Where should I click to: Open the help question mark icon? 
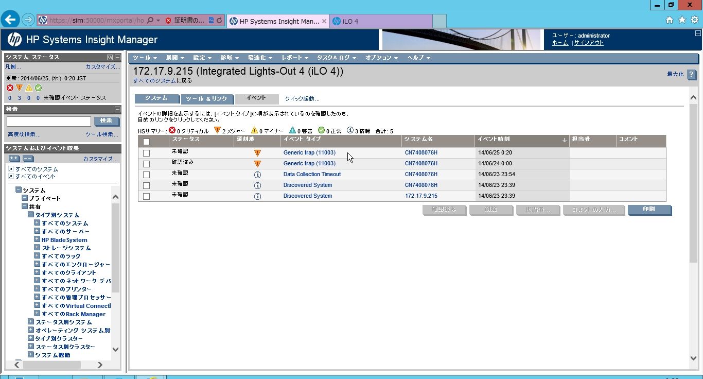coord(692,75)
